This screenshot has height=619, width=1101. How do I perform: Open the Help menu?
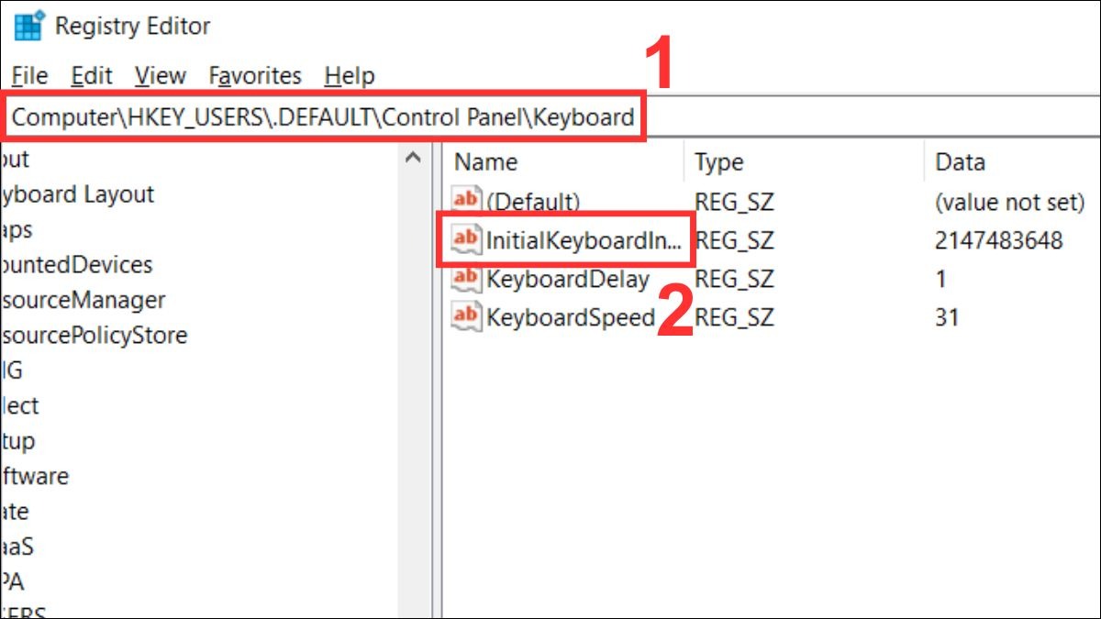[350, 75]
